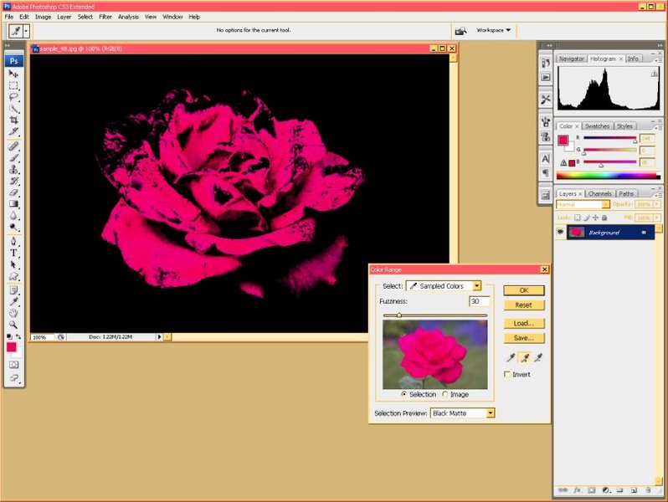
Task: Click the Add to Sample eyedropper
Action: (524, 357)
